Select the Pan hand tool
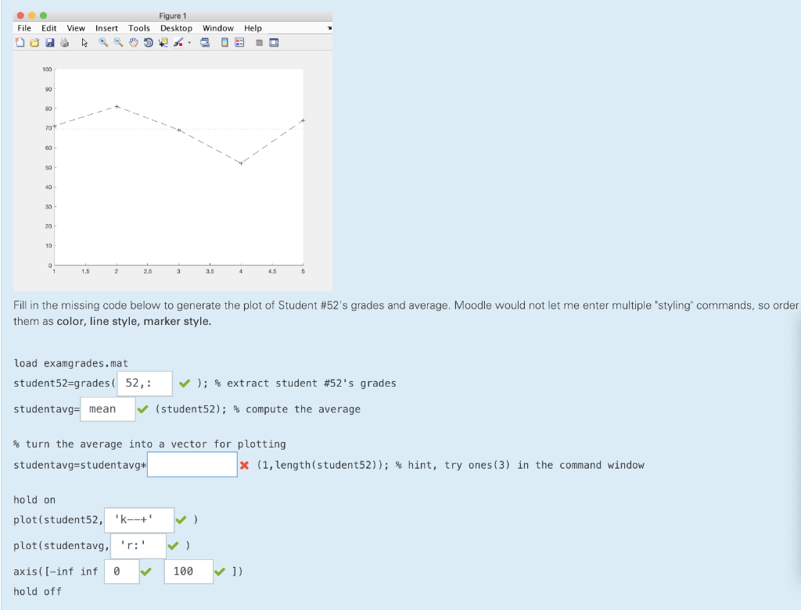The image size is (801, 610). (x=133, y=43)
